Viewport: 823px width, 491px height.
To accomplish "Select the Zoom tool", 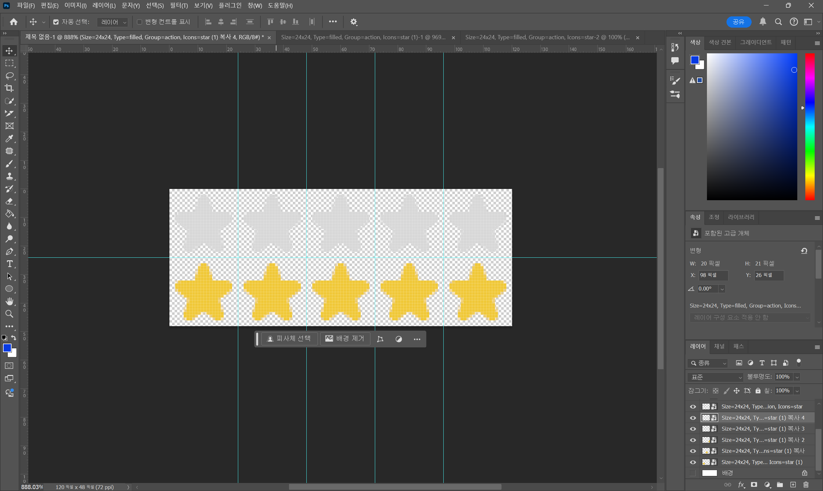I will (x=9, y=314).
